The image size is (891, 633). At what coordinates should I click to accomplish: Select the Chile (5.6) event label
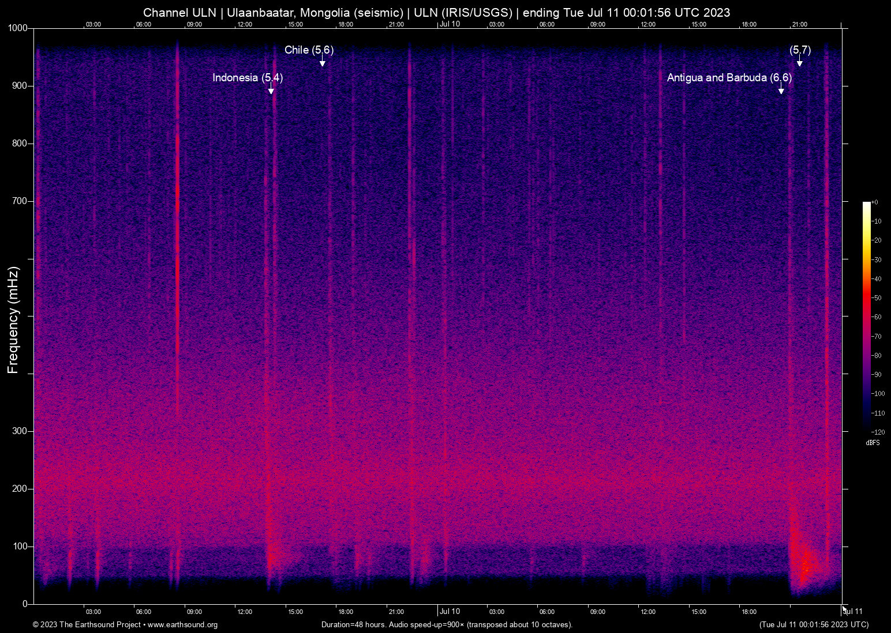click(x=309, y=50)
